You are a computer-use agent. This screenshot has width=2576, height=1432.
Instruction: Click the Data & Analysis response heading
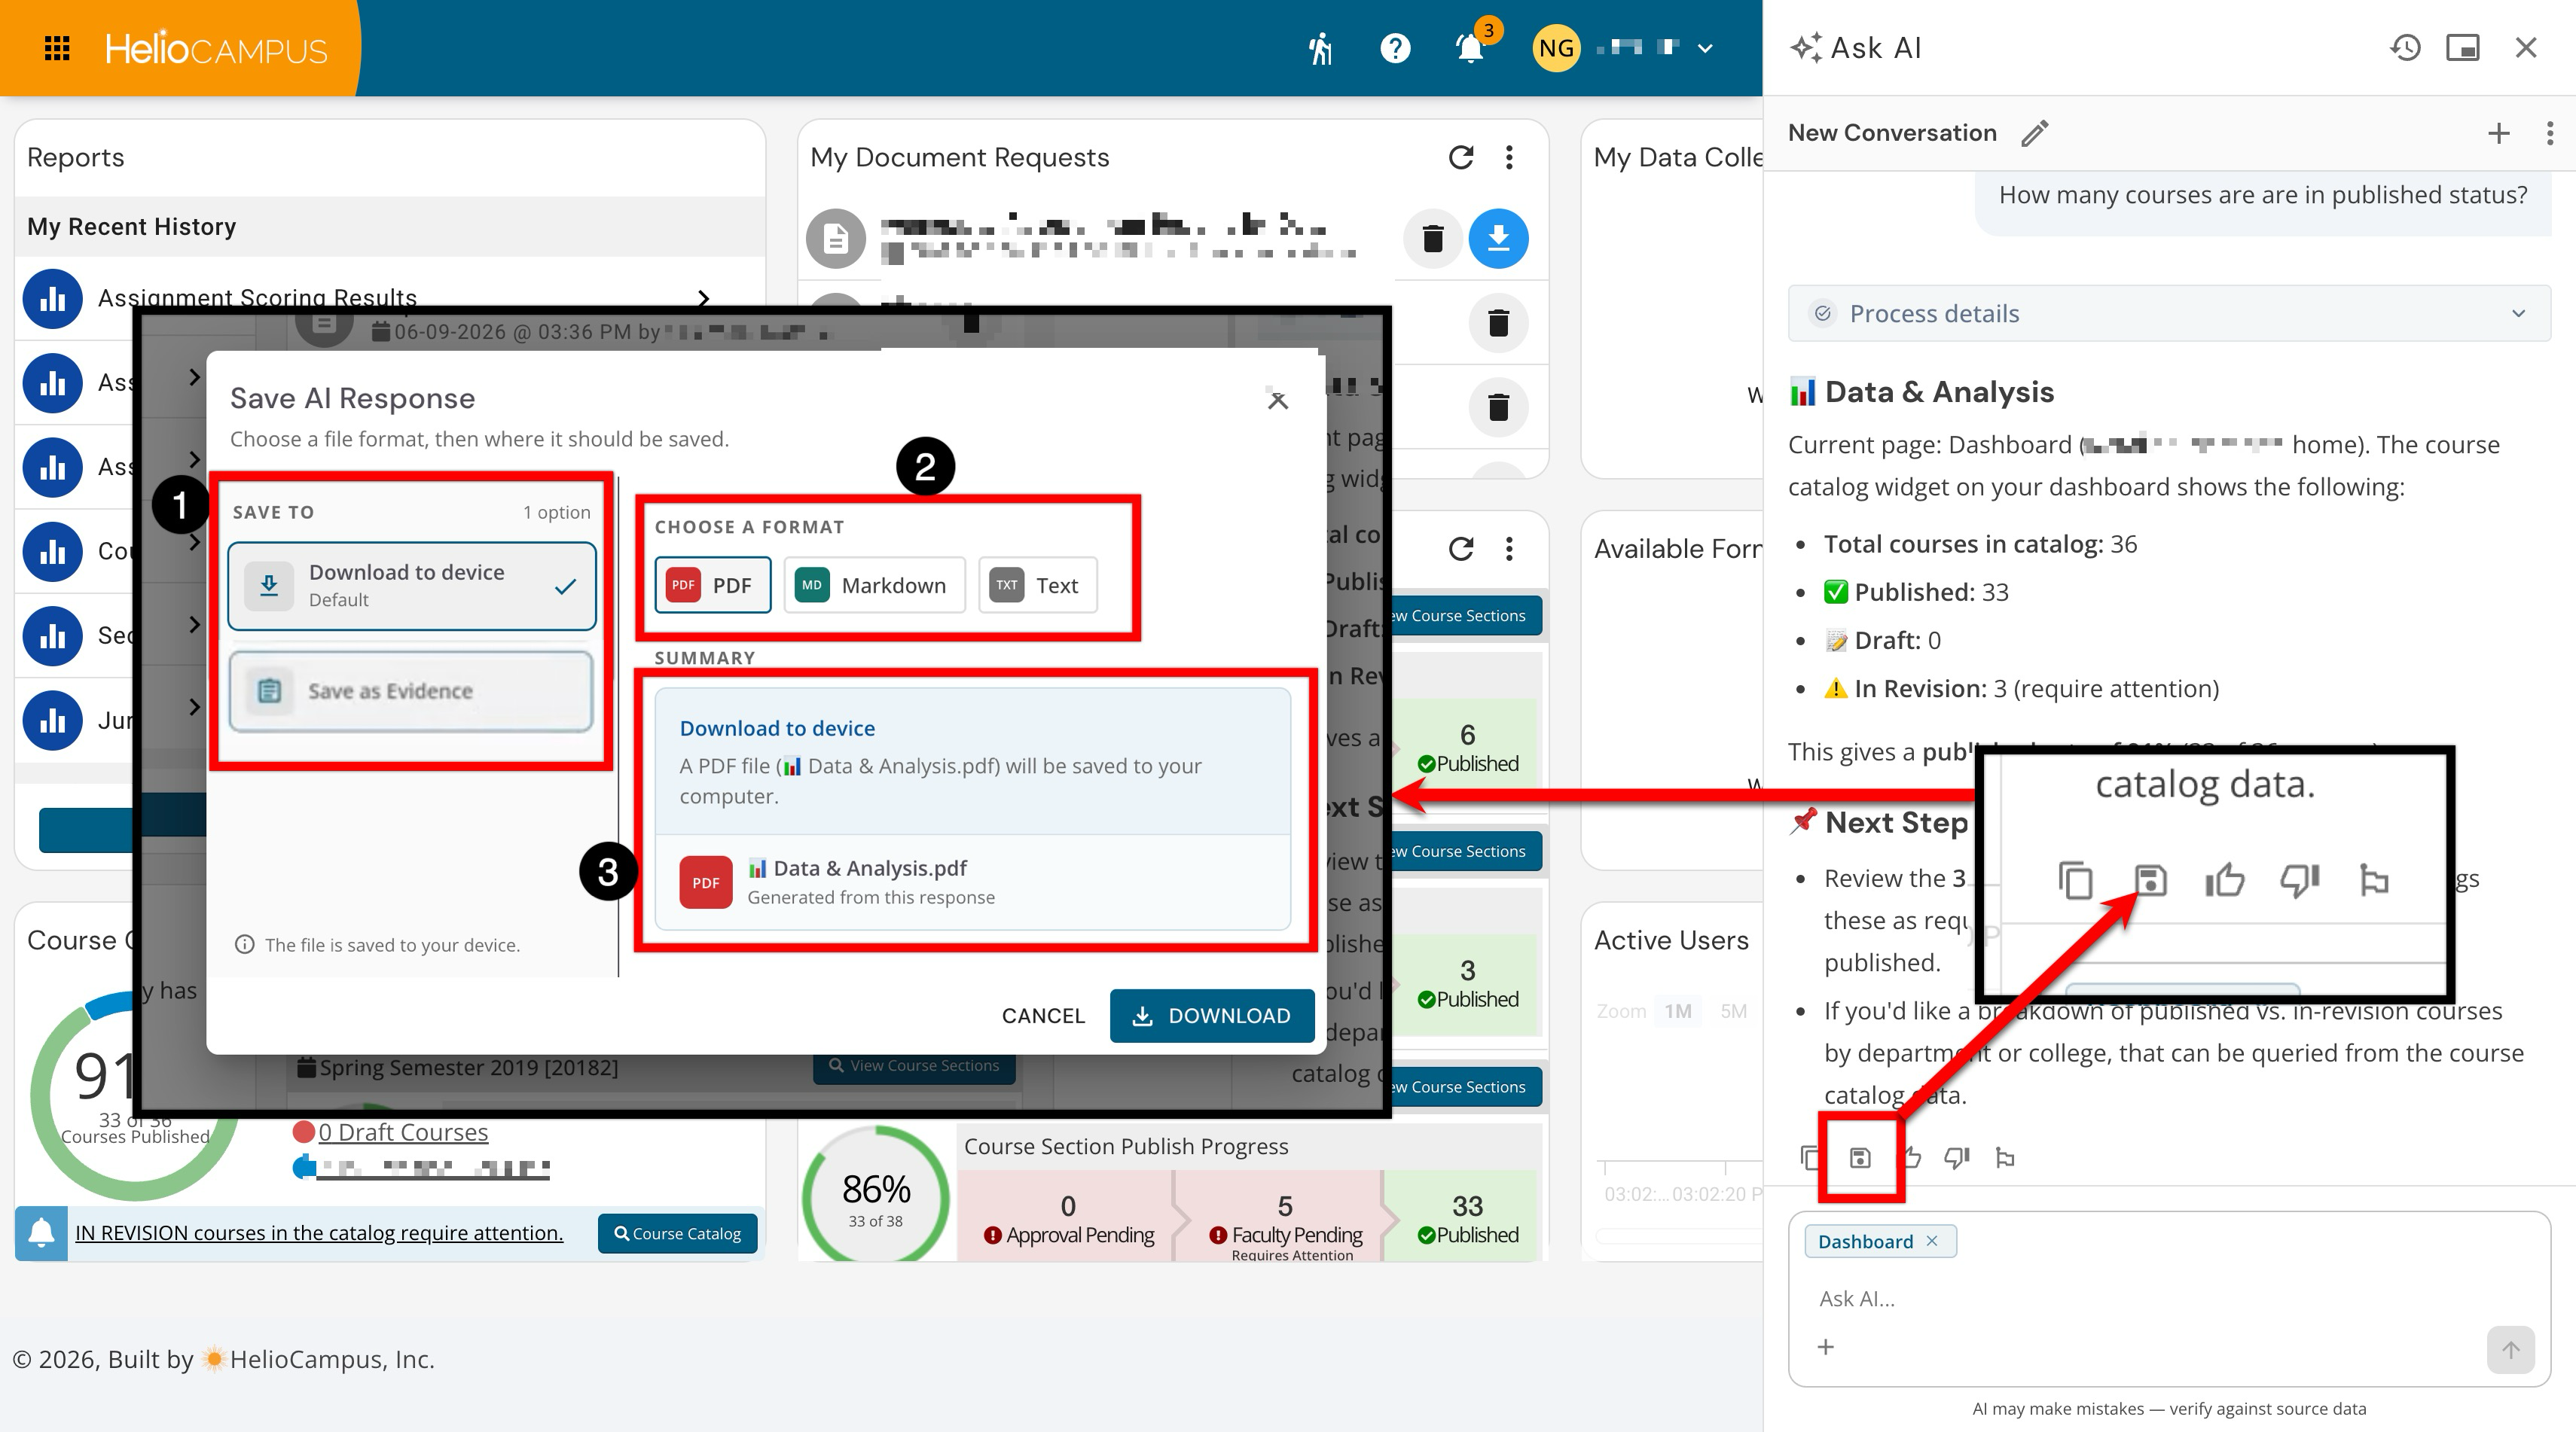tap(1921, 392)
